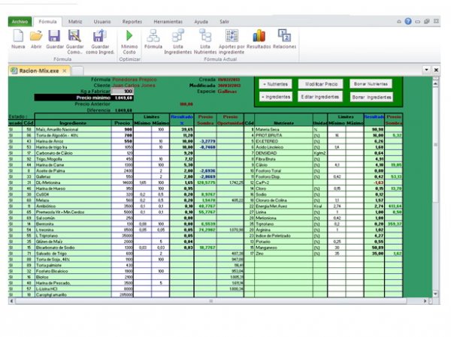The image size is (451, 337).
Task: Click the horizontal scrollbar right arrow
Action: tap(425, 301)
